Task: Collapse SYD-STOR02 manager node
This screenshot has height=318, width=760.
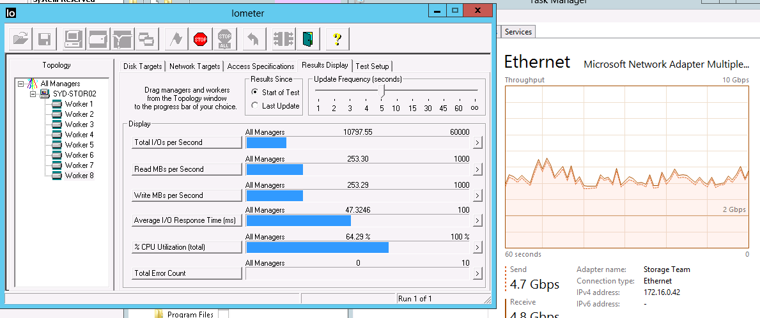Action: (33, 93)
